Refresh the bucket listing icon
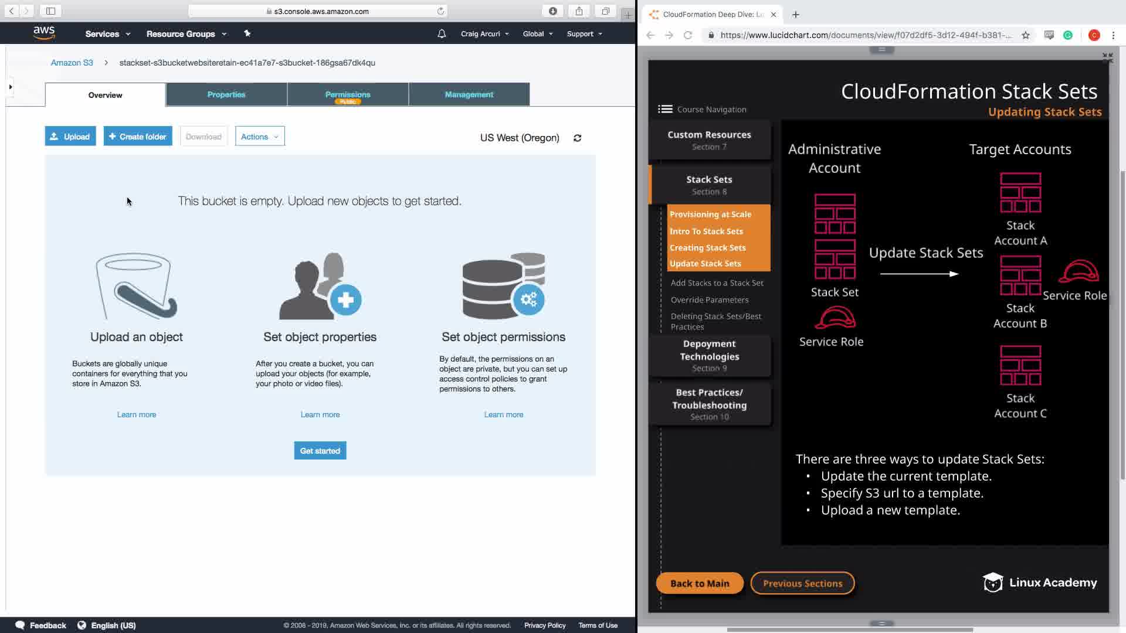Viewport: 1126px width, 633px height. 577,138
